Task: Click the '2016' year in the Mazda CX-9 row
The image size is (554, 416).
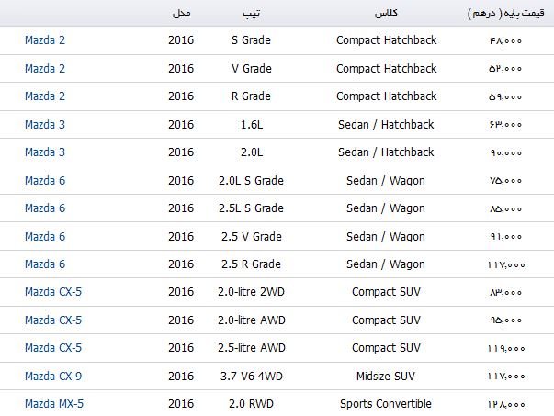Action: click(x=181, y=377)
